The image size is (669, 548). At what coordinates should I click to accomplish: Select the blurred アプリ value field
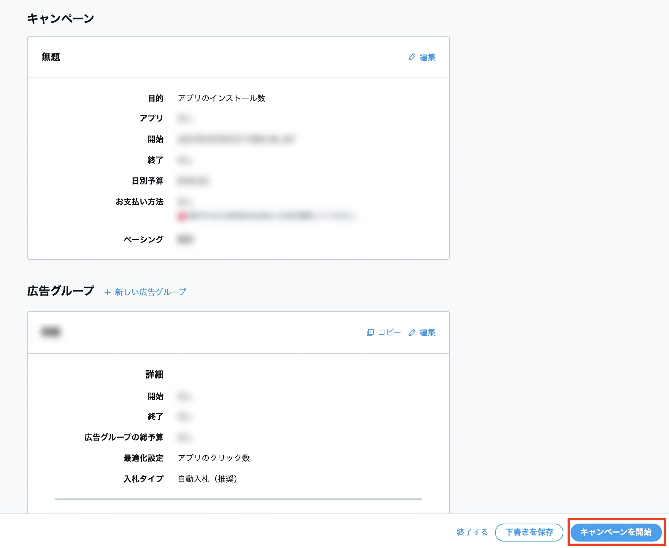pyautogui.click(x=185, y=119)
